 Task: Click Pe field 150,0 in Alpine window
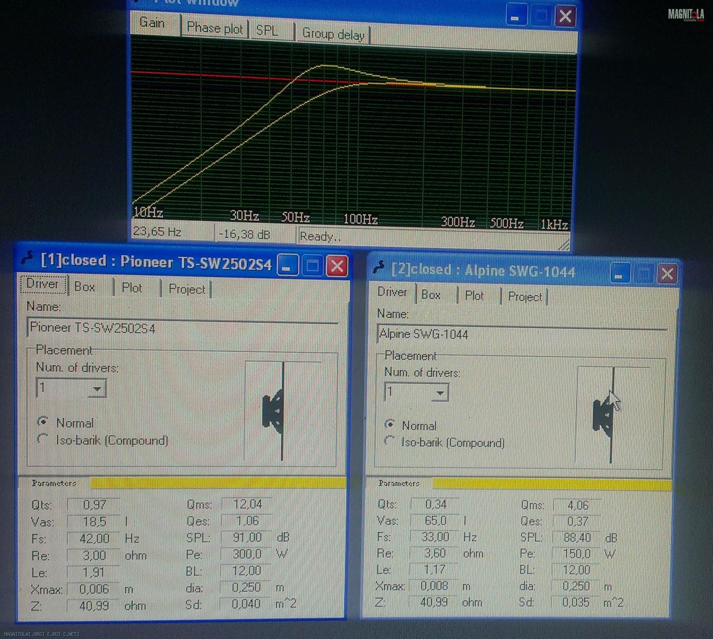pyautogui.click(x=576, y=554)
